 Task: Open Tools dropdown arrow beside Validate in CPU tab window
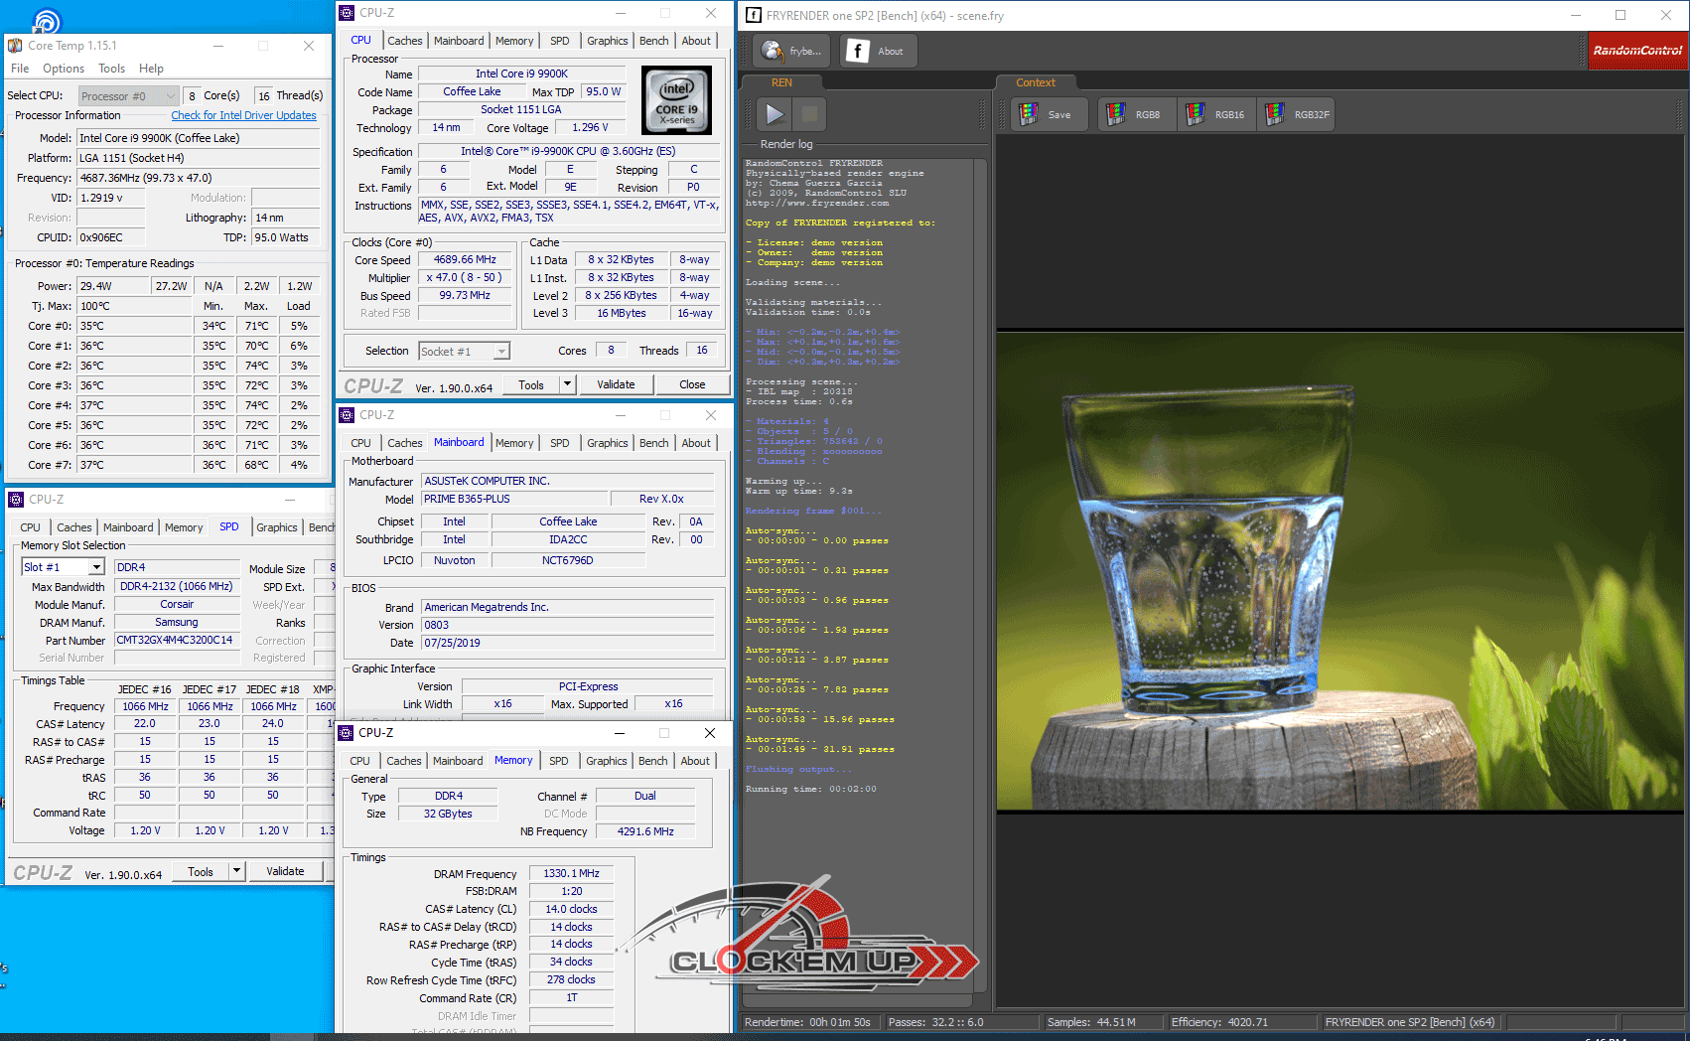pos(567,384)
